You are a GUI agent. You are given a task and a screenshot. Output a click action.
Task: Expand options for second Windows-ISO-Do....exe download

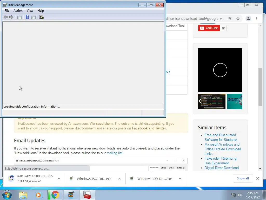point(180,179)
